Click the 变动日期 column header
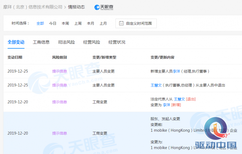Image resolution: width=242 pixels, height=154 pixels. click(15, 57)
